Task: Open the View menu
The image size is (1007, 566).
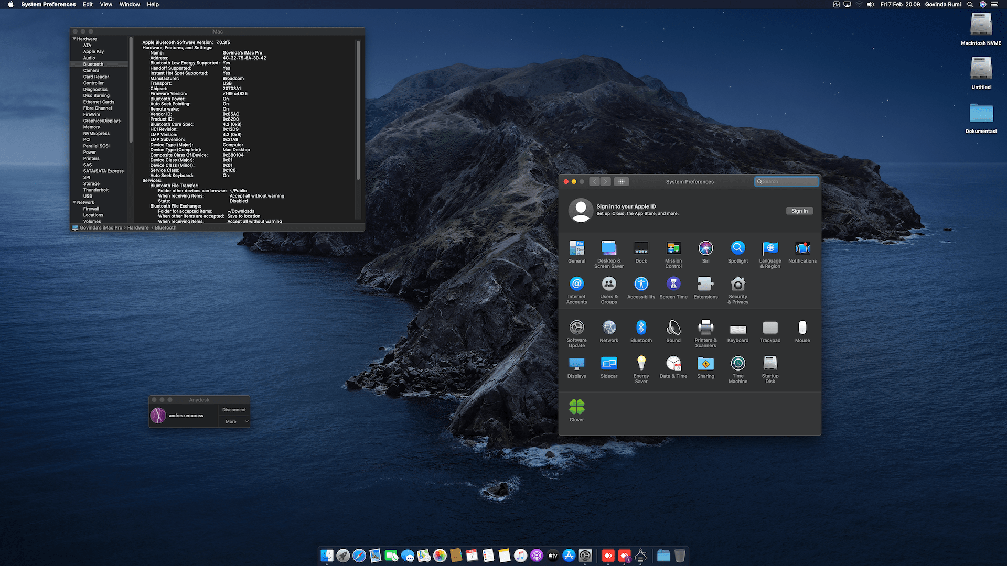Action: tap(106, 4)
